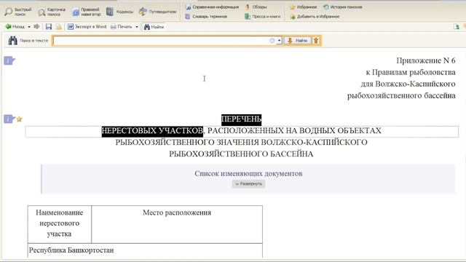The image size is (466, 262).
Task: Open Пресса и книги
Action: click(x=262, y=17)
